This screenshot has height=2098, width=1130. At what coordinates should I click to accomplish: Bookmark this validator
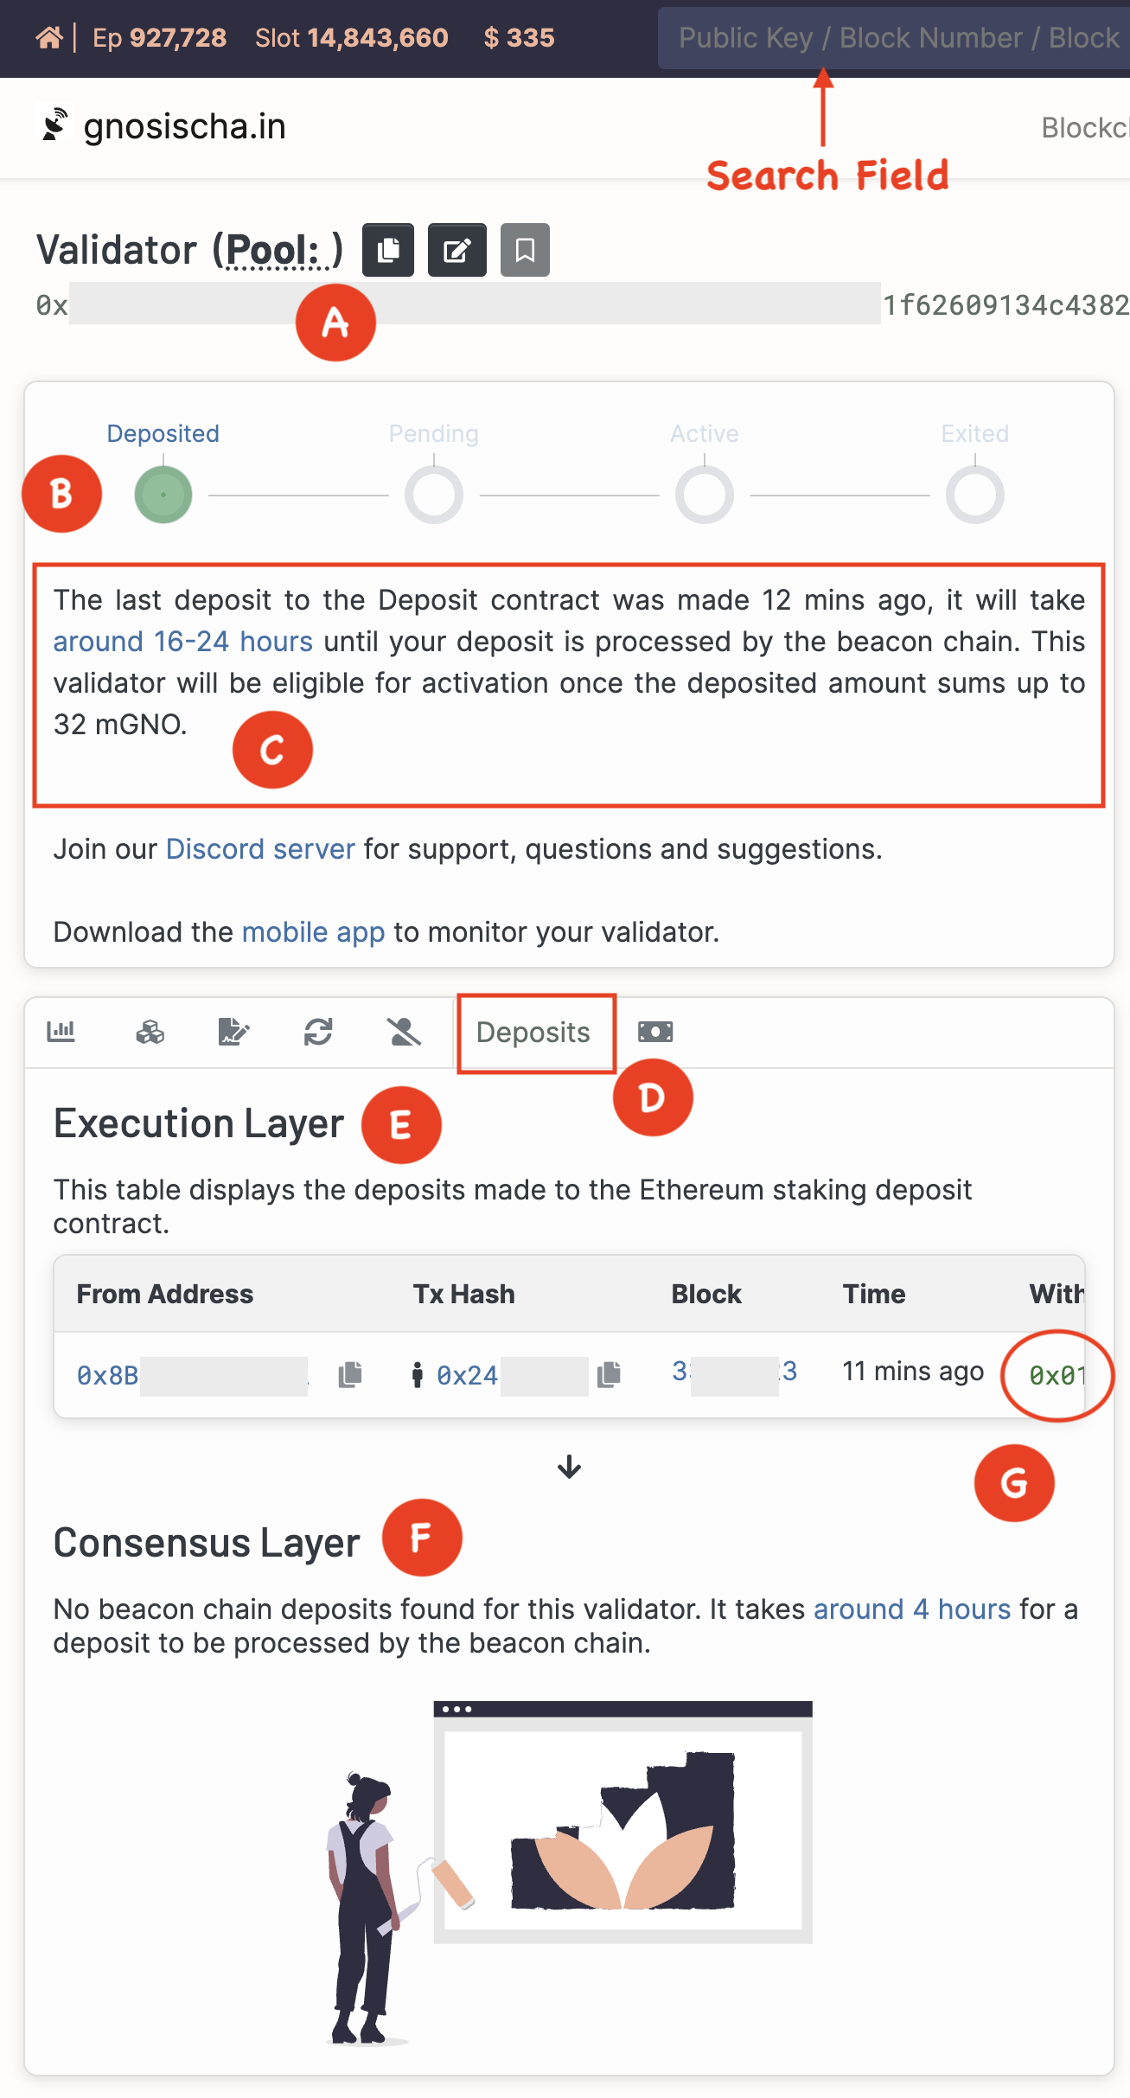click(525, 250)
